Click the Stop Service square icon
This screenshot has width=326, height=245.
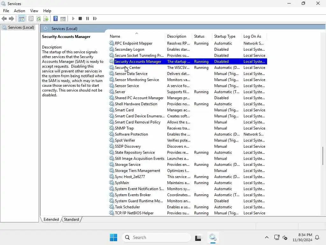click(x=80, y=19)
